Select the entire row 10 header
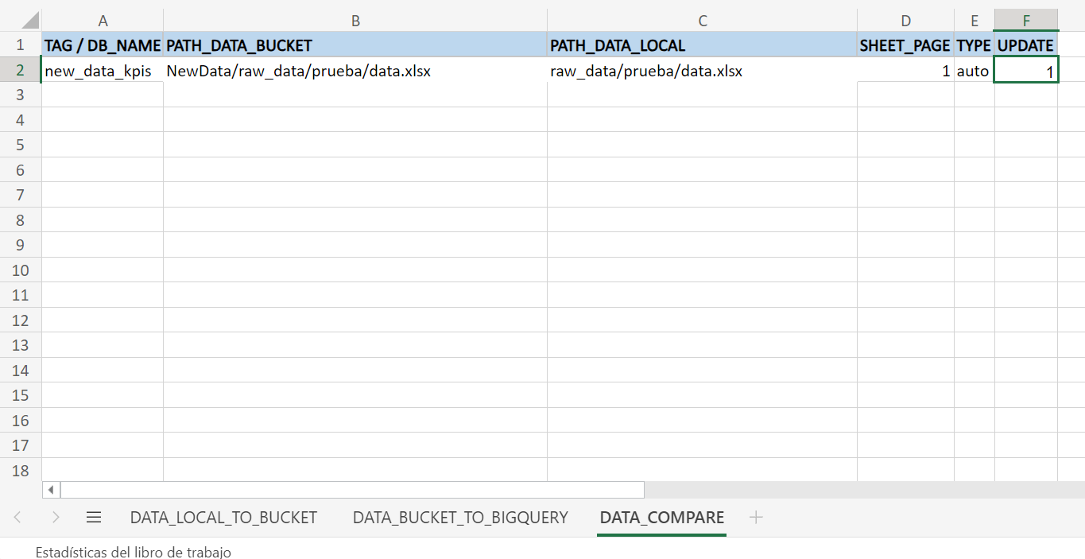The image size is (1085, 559). 21,270
